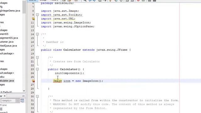201x113 pixels.
Task: Click the import javax.swing.JOptionPane; line
Action: coord(68,26)
